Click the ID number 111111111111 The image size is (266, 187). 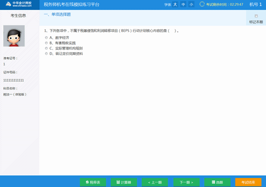click(x=13, y=80)
